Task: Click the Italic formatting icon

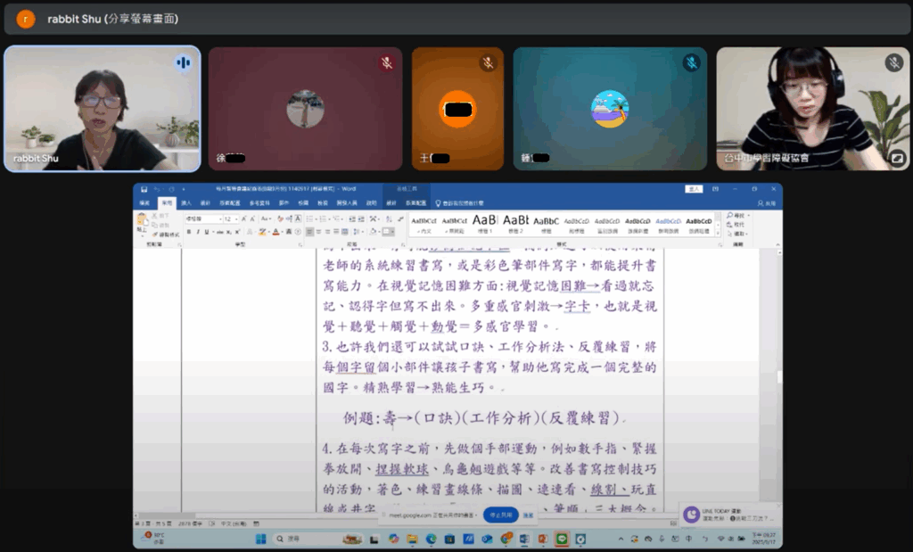Action: 199,232
